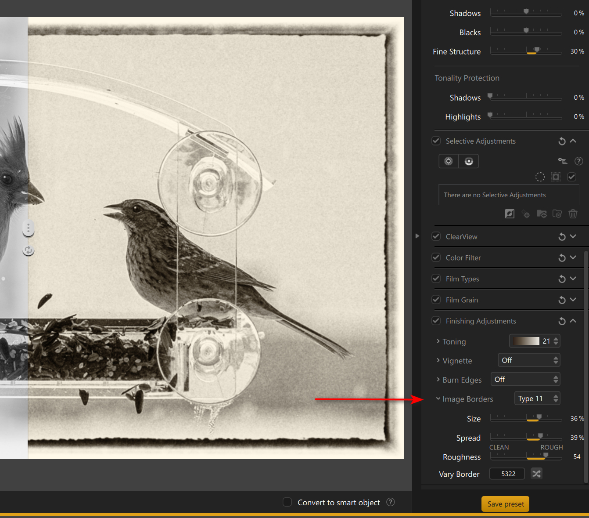This screenshot has width=589, height=518.
Task: Expand Film Types section chevron
Action: (573, 279)
